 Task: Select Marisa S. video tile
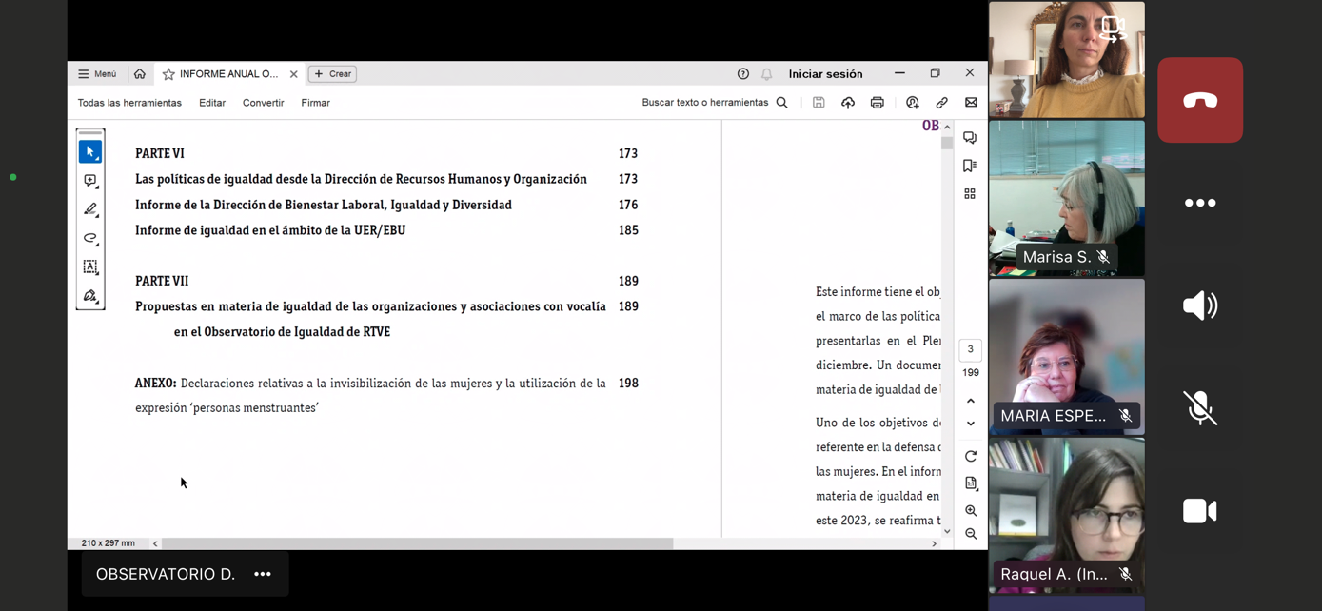(1067, 198)
